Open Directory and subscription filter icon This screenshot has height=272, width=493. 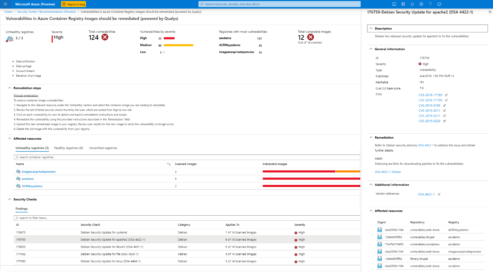click(x=403, y=4)
